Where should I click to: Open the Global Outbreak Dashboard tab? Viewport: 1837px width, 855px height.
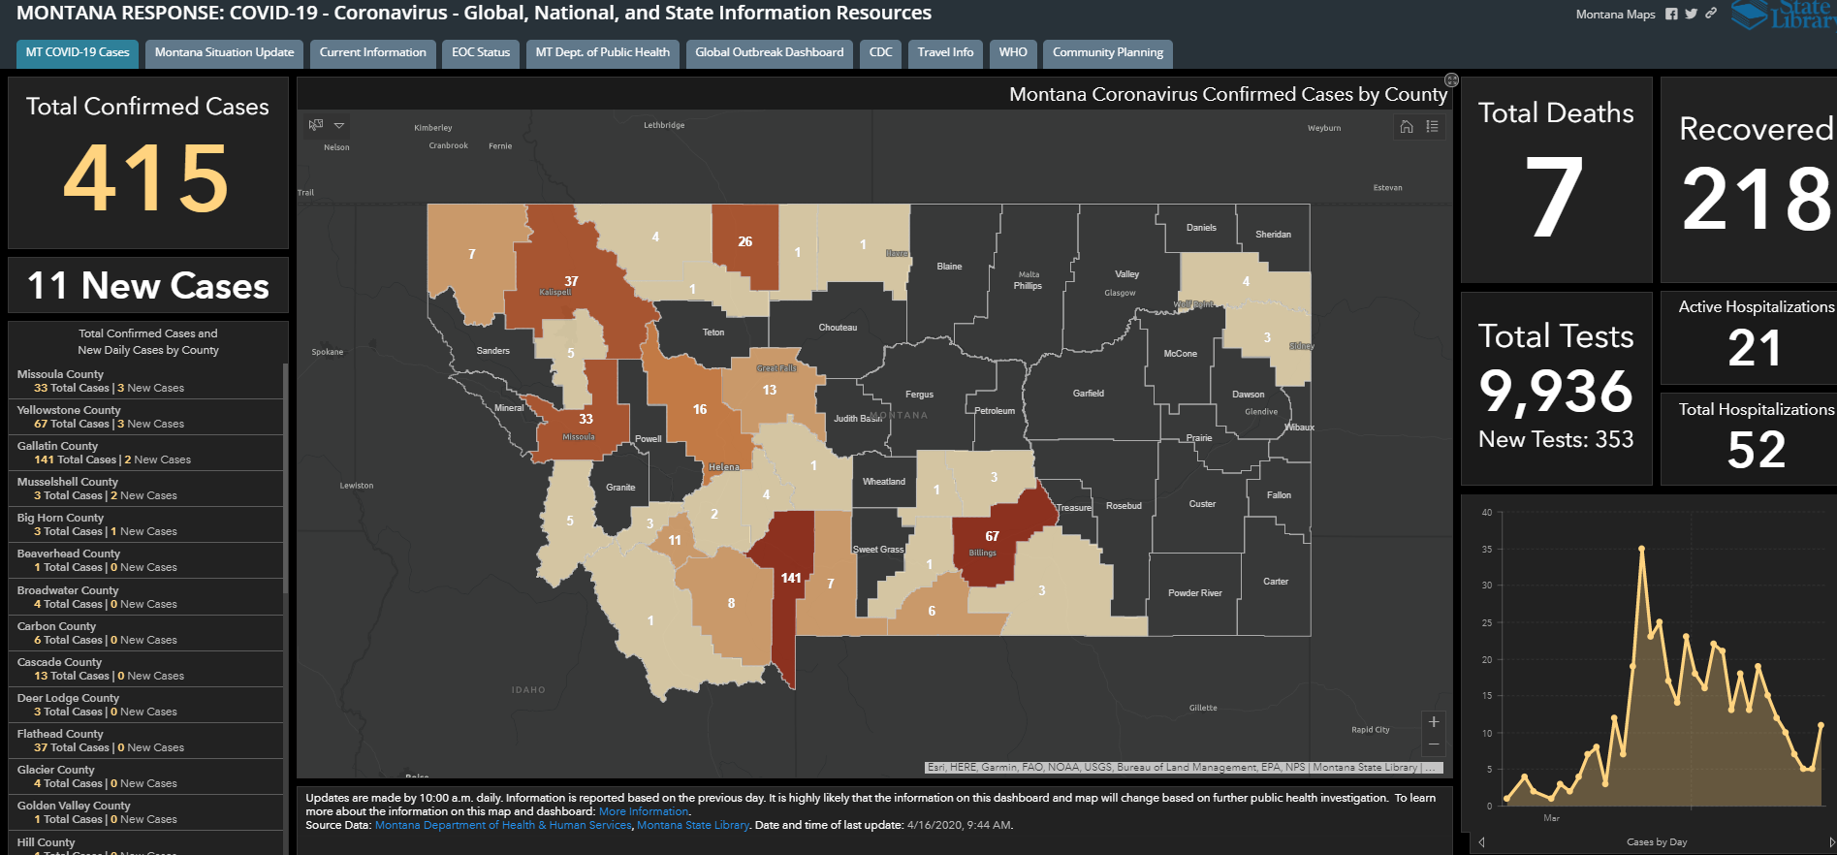tap(769, 52)
